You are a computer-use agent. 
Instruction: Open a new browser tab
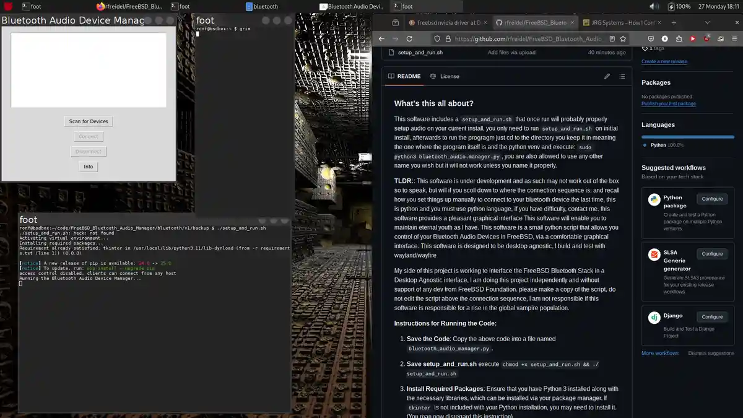click(674, 22)
